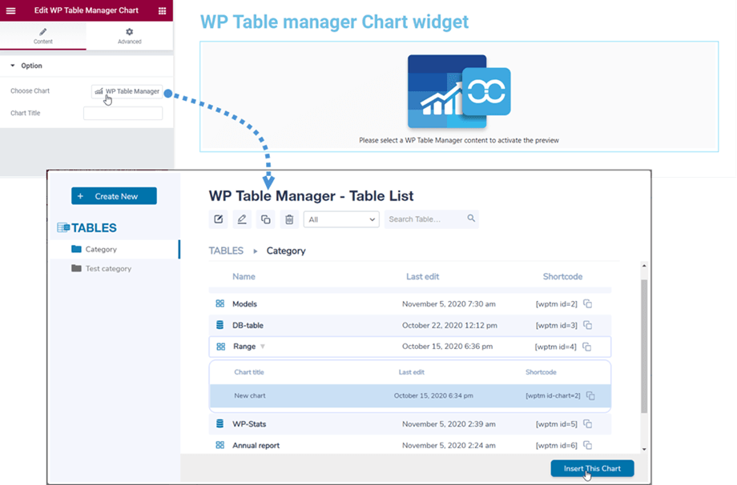Open the Elementor hamburger menu
This screenshot has height=485, width=737.
tap(10, 10)
